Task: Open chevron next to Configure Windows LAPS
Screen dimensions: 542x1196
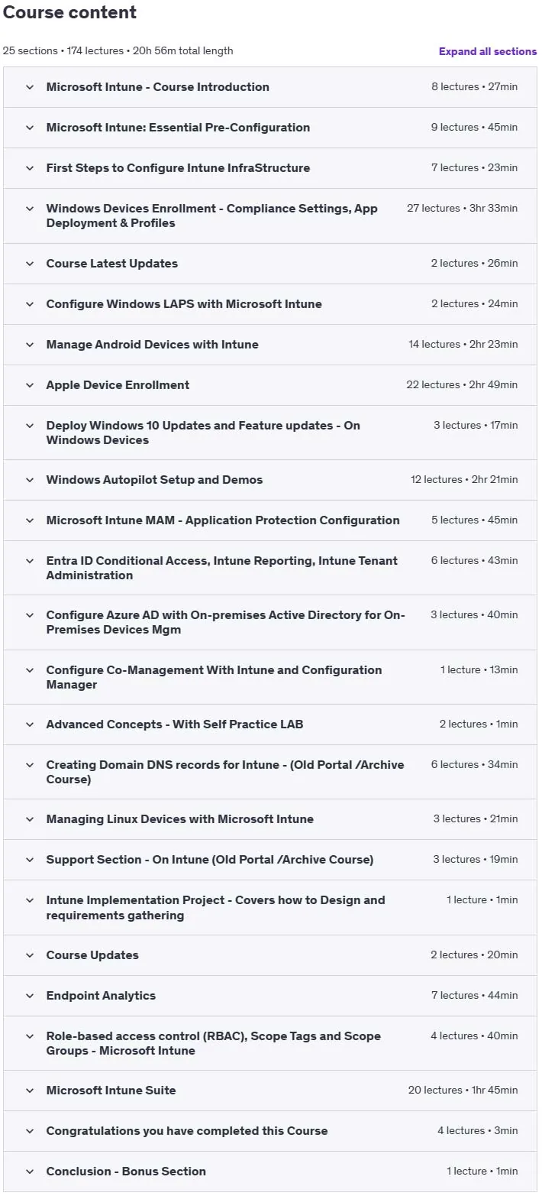Action: [x=30, y=304]
